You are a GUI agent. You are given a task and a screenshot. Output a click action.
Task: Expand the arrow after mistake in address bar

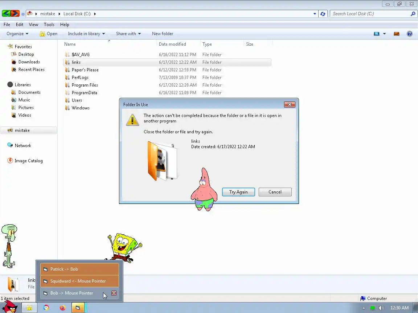[59, 14]
